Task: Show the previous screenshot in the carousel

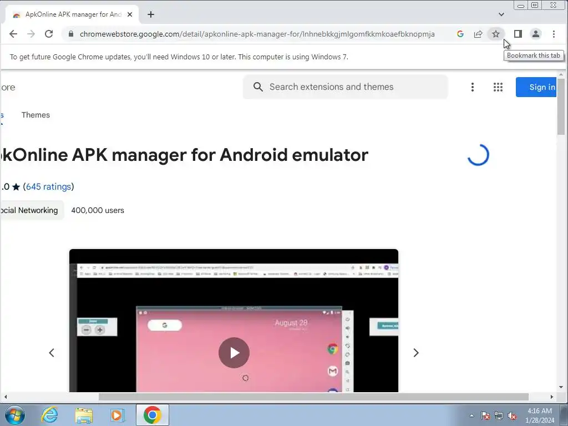Action: [52, 353]
